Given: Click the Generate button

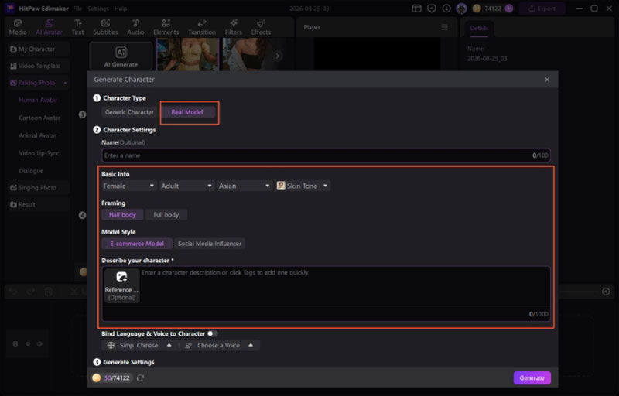Looking at the screenshot, I should click(532, 378).
